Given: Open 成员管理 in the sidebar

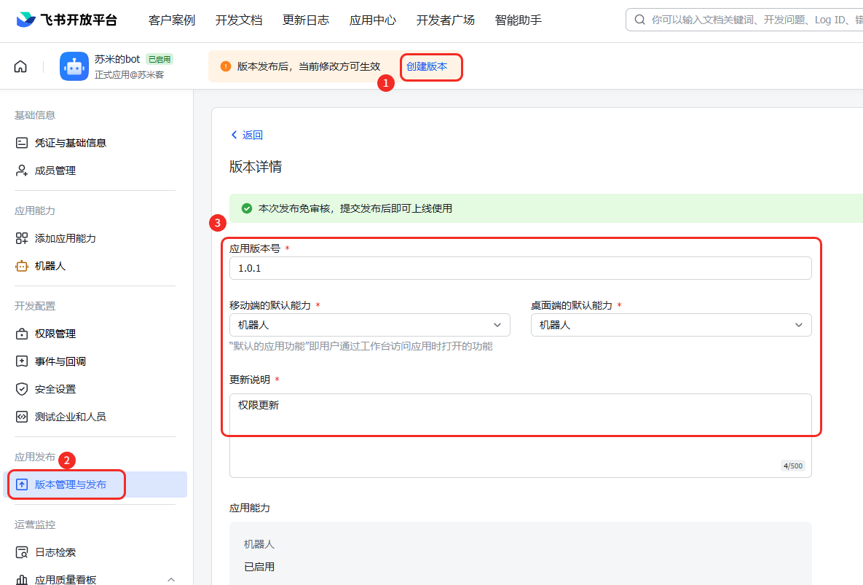Looking at the screenshot, I should click(55, 170).
